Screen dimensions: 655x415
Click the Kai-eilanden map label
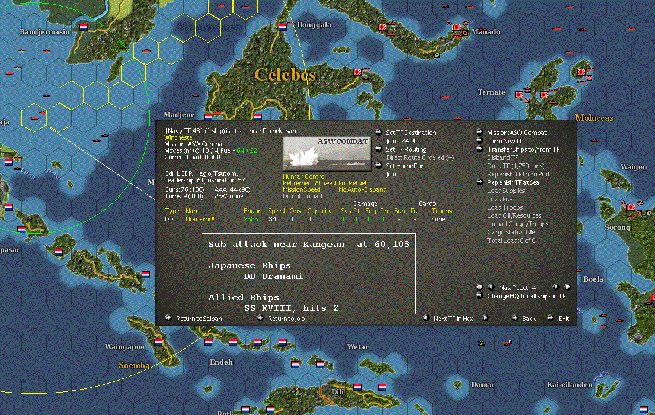point(570,385)
